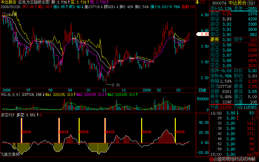Click the 卖⑤ ask row at 3.94

point(234,14)
